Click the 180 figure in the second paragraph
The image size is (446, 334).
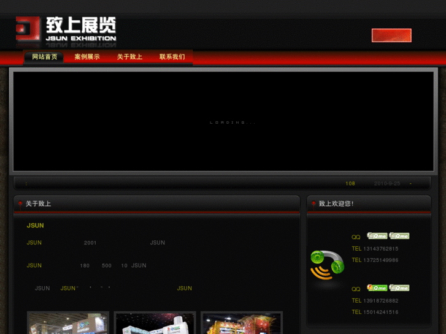click(x=85, y=265)
